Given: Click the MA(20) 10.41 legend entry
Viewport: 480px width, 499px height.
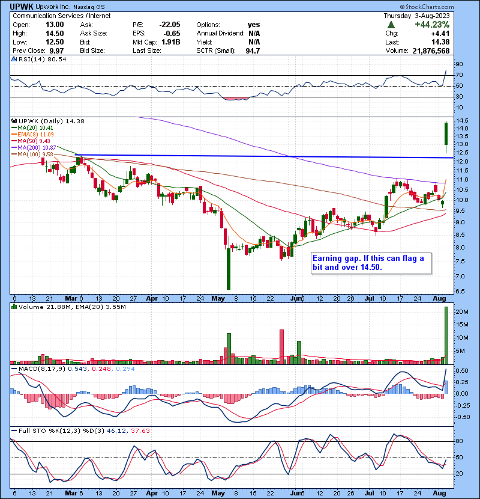Looking at the screenshot, I should 32,128.
